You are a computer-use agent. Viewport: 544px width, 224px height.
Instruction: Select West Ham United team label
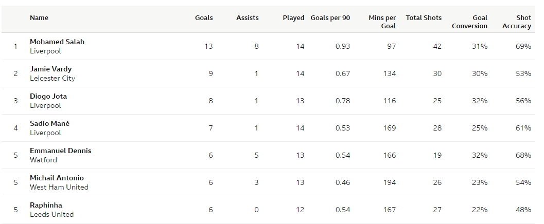pyautogui.click(x=59, y=188)
